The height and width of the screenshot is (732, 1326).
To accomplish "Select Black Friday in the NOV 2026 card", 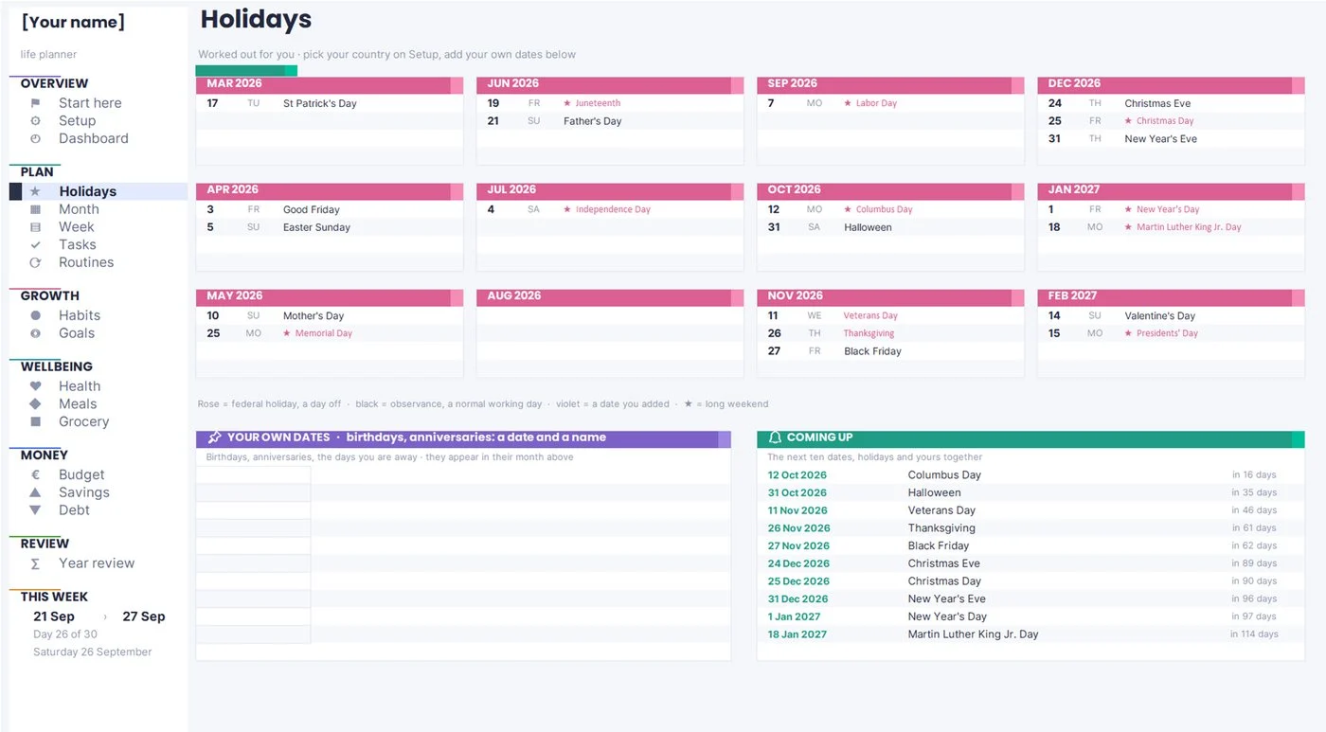I will pos(872,351).
